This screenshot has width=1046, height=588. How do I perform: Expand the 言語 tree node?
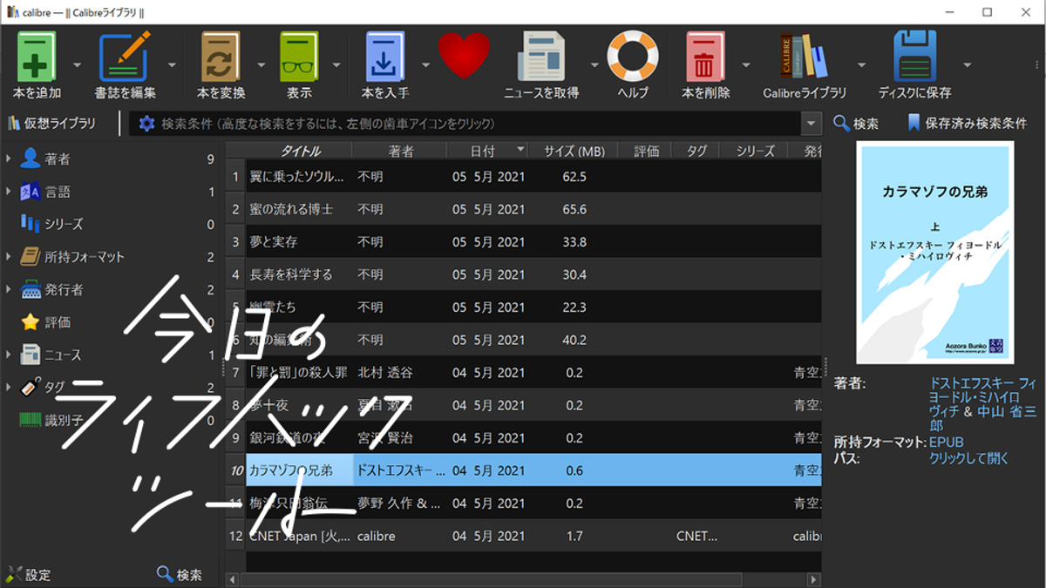click(x=9, y=192)
